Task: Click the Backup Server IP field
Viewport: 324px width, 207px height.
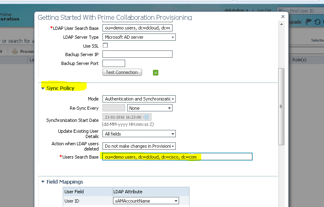Action: [137, 54]
